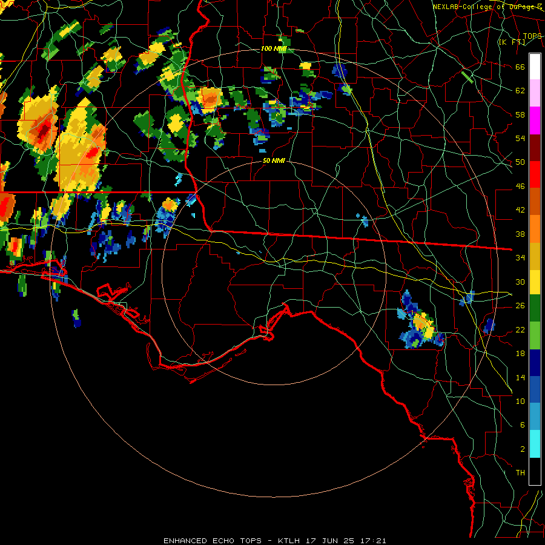545x545 pixels.
Task: Click the TOPS legend title
Action: 532,36
